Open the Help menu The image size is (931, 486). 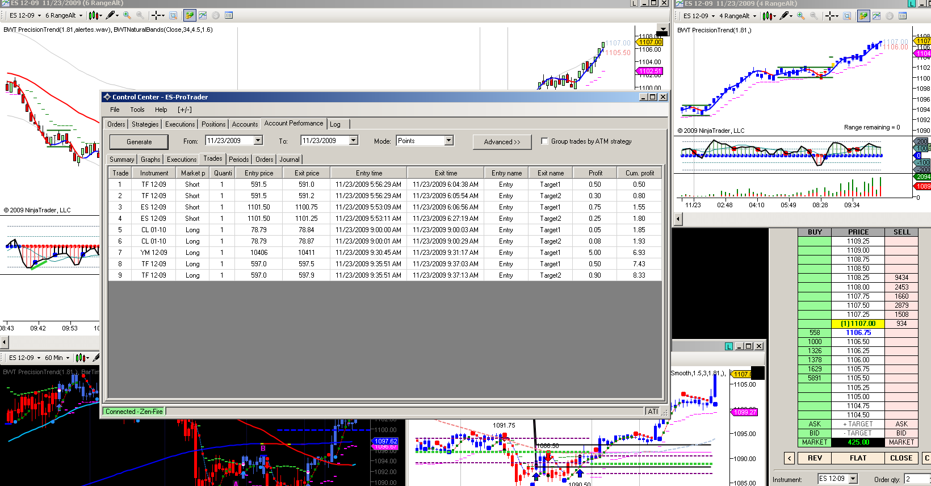click(161, 110)
